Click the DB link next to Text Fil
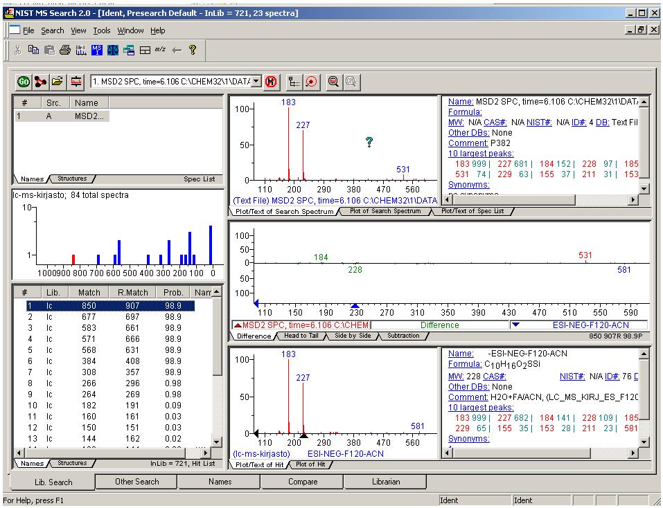This screenshot has height=508, width=663. click(x=602, y=123)
